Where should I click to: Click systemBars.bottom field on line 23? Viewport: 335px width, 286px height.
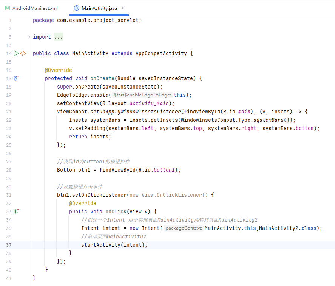288,128
